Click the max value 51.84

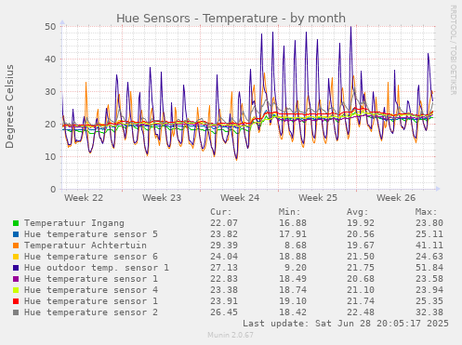[x=429, y=268]
